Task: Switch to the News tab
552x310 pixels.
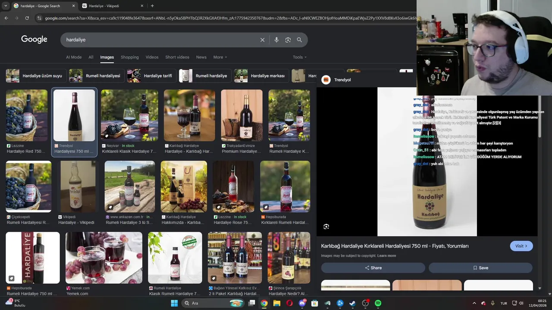Action: 201,57
